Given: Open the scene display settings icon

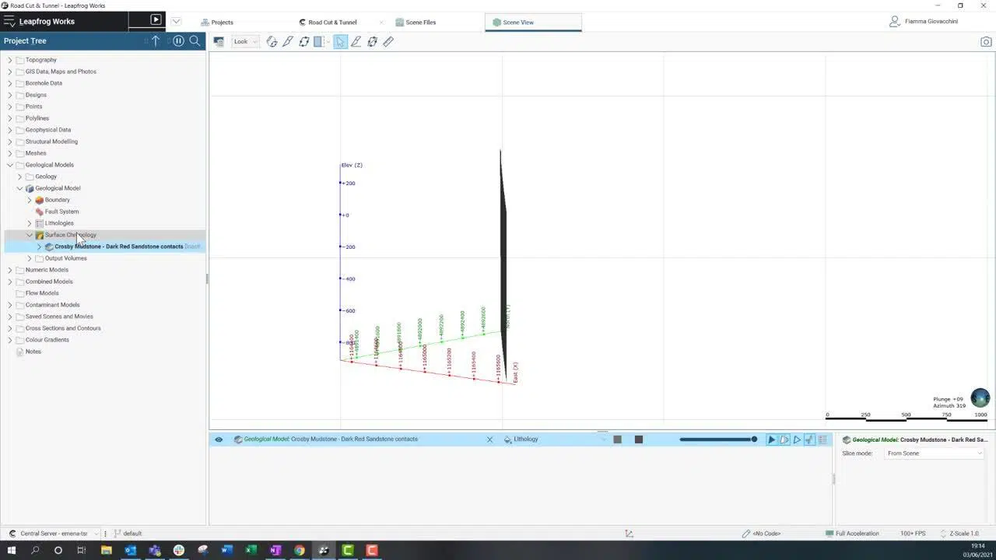Looking at the screenshot, I should [x=219, y=41].
